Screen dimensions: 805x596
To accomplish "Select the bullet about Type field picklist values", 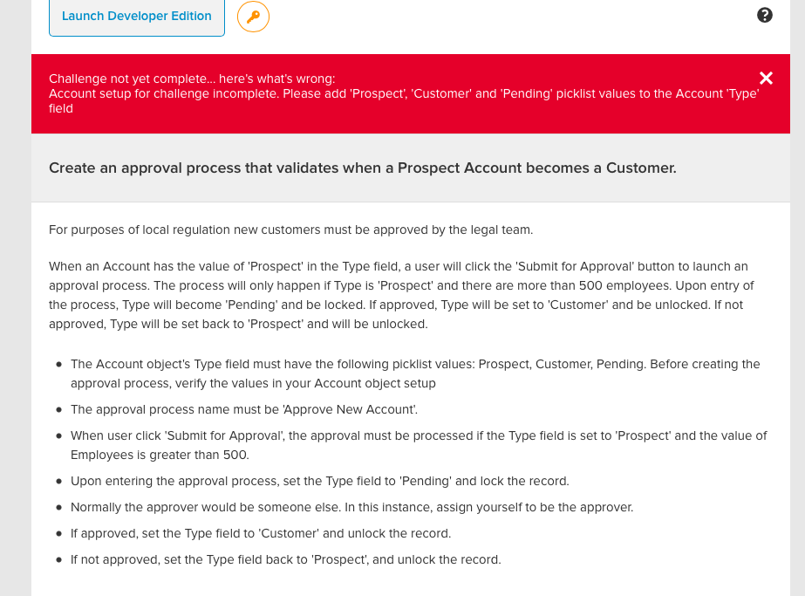I will 415,373.
